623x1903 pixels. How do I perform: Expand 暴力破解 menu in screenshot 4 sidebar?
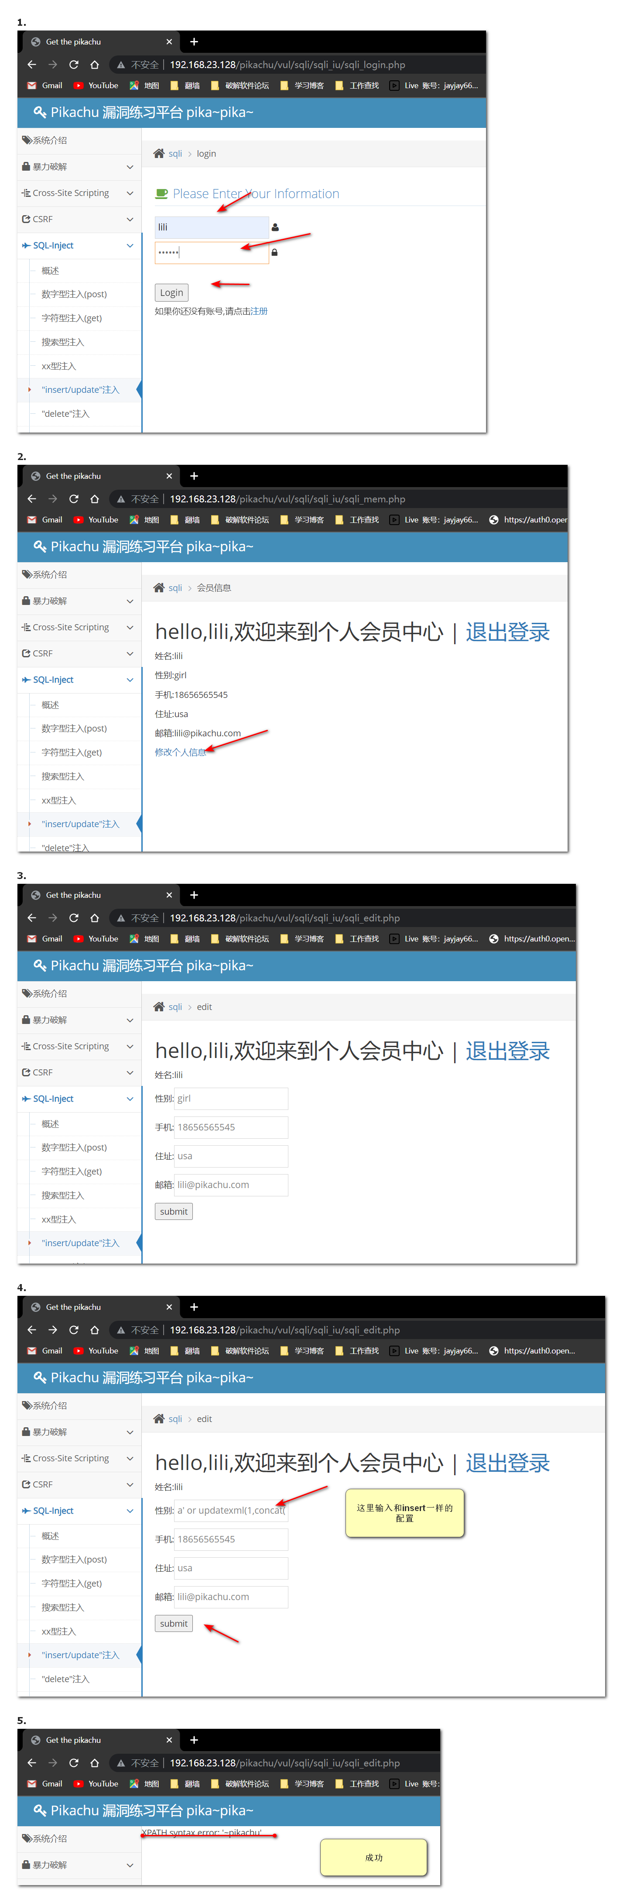pyautogui.click(x=78, y=1432)
